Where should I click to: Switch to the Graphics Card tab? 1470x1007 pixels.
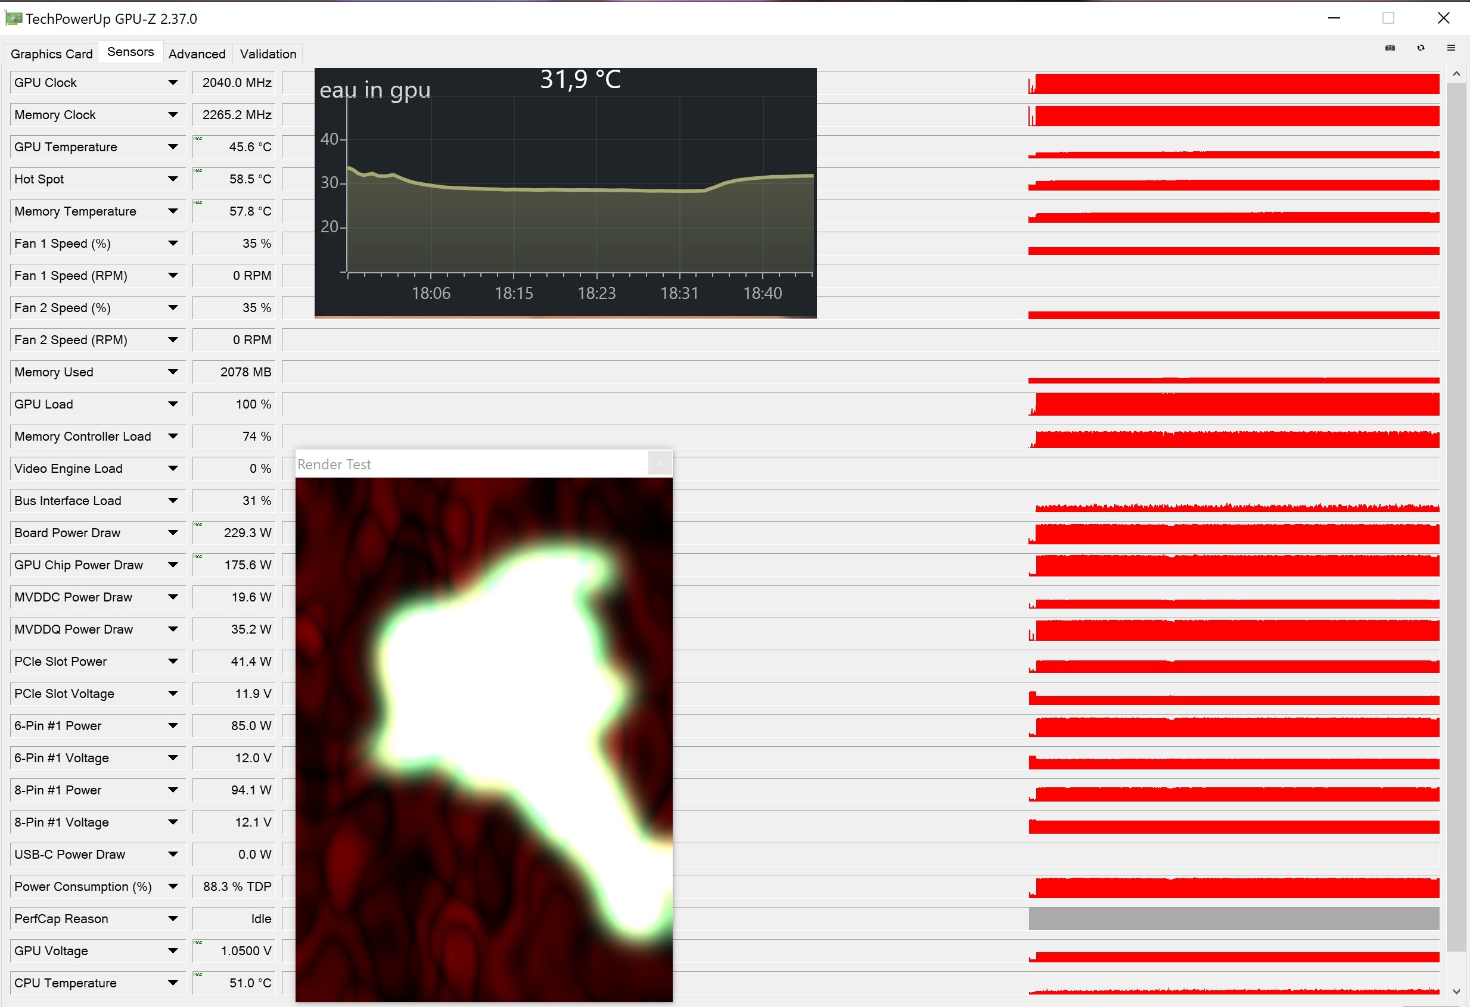click(x=52, y=54)
